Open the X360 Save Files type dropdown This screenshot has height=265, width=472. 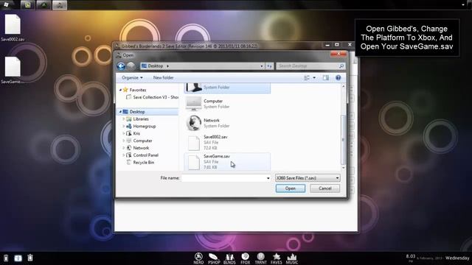point(308,178)
